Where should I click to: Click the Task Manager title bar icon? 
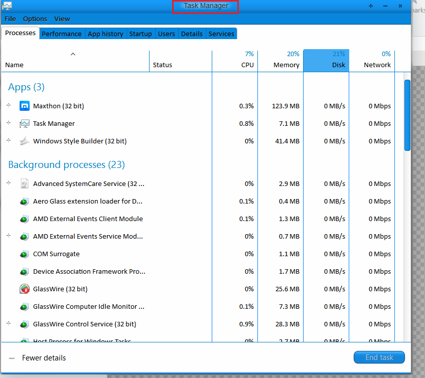click(x=7, y=6)
